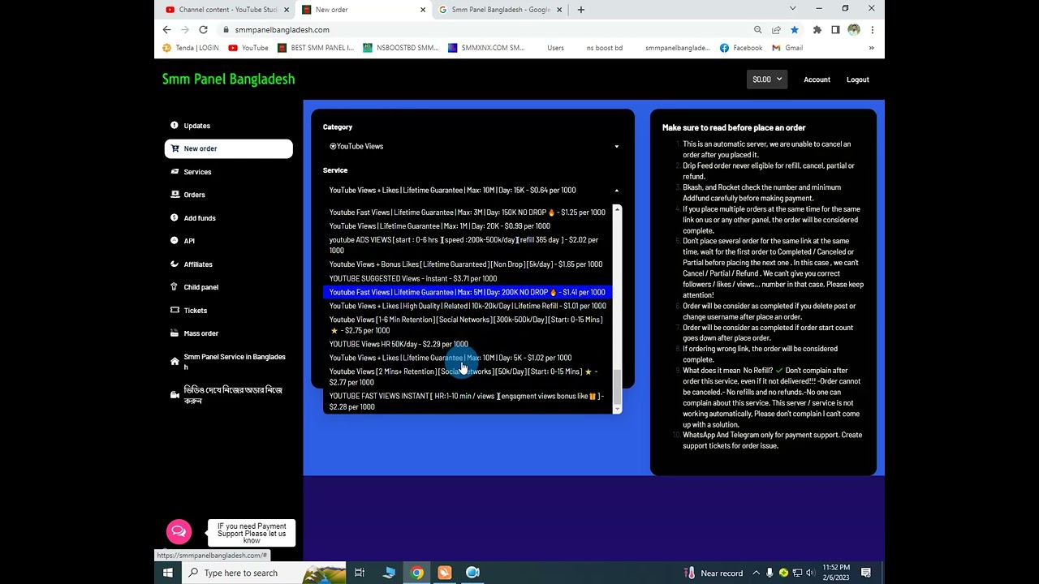Choose Youtube Views + Bonus Likes $1.65

click(468, 264)
